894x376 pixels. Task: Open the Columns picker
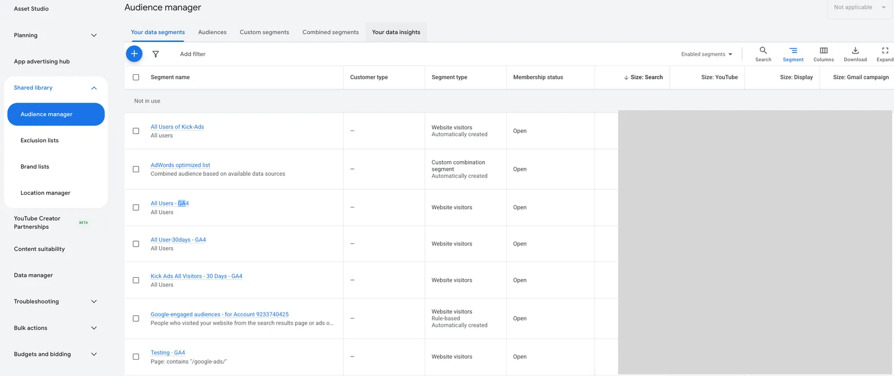click(x=824, y=54)
